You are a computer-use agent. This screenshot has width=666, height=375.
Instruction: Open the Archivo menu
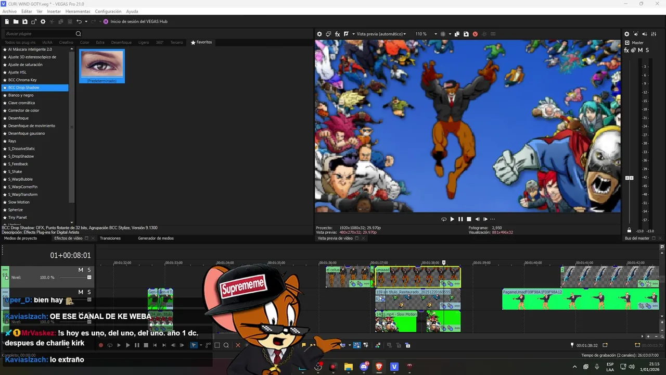click(9, 11)
